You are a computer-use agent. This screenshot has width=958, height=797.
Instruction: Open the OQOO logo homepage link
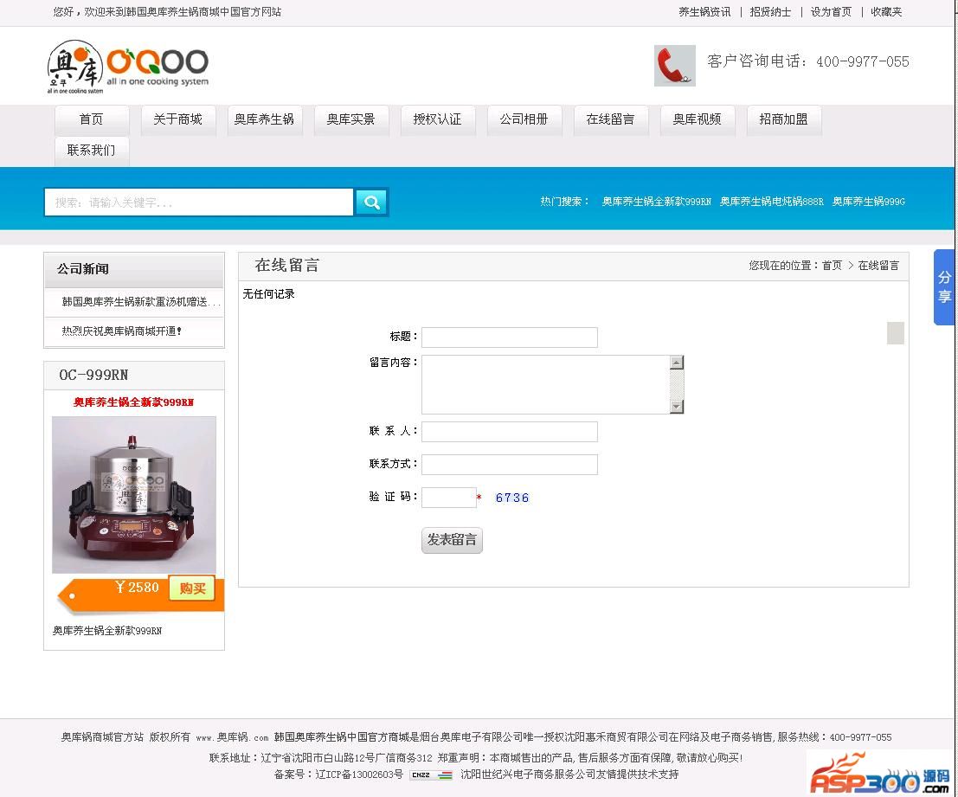[128, 67]
